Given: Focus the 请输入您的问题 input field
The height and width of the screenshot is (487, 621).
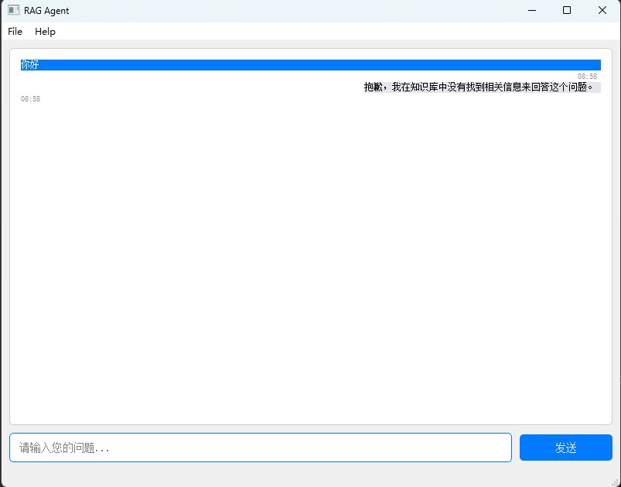Looking at the screenshot, I should point(261,448).
